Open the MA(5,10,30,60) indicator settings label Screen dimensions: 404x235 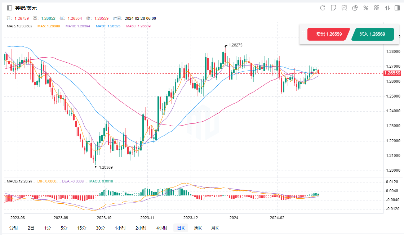pyautogui.click(x=19, y=26)
